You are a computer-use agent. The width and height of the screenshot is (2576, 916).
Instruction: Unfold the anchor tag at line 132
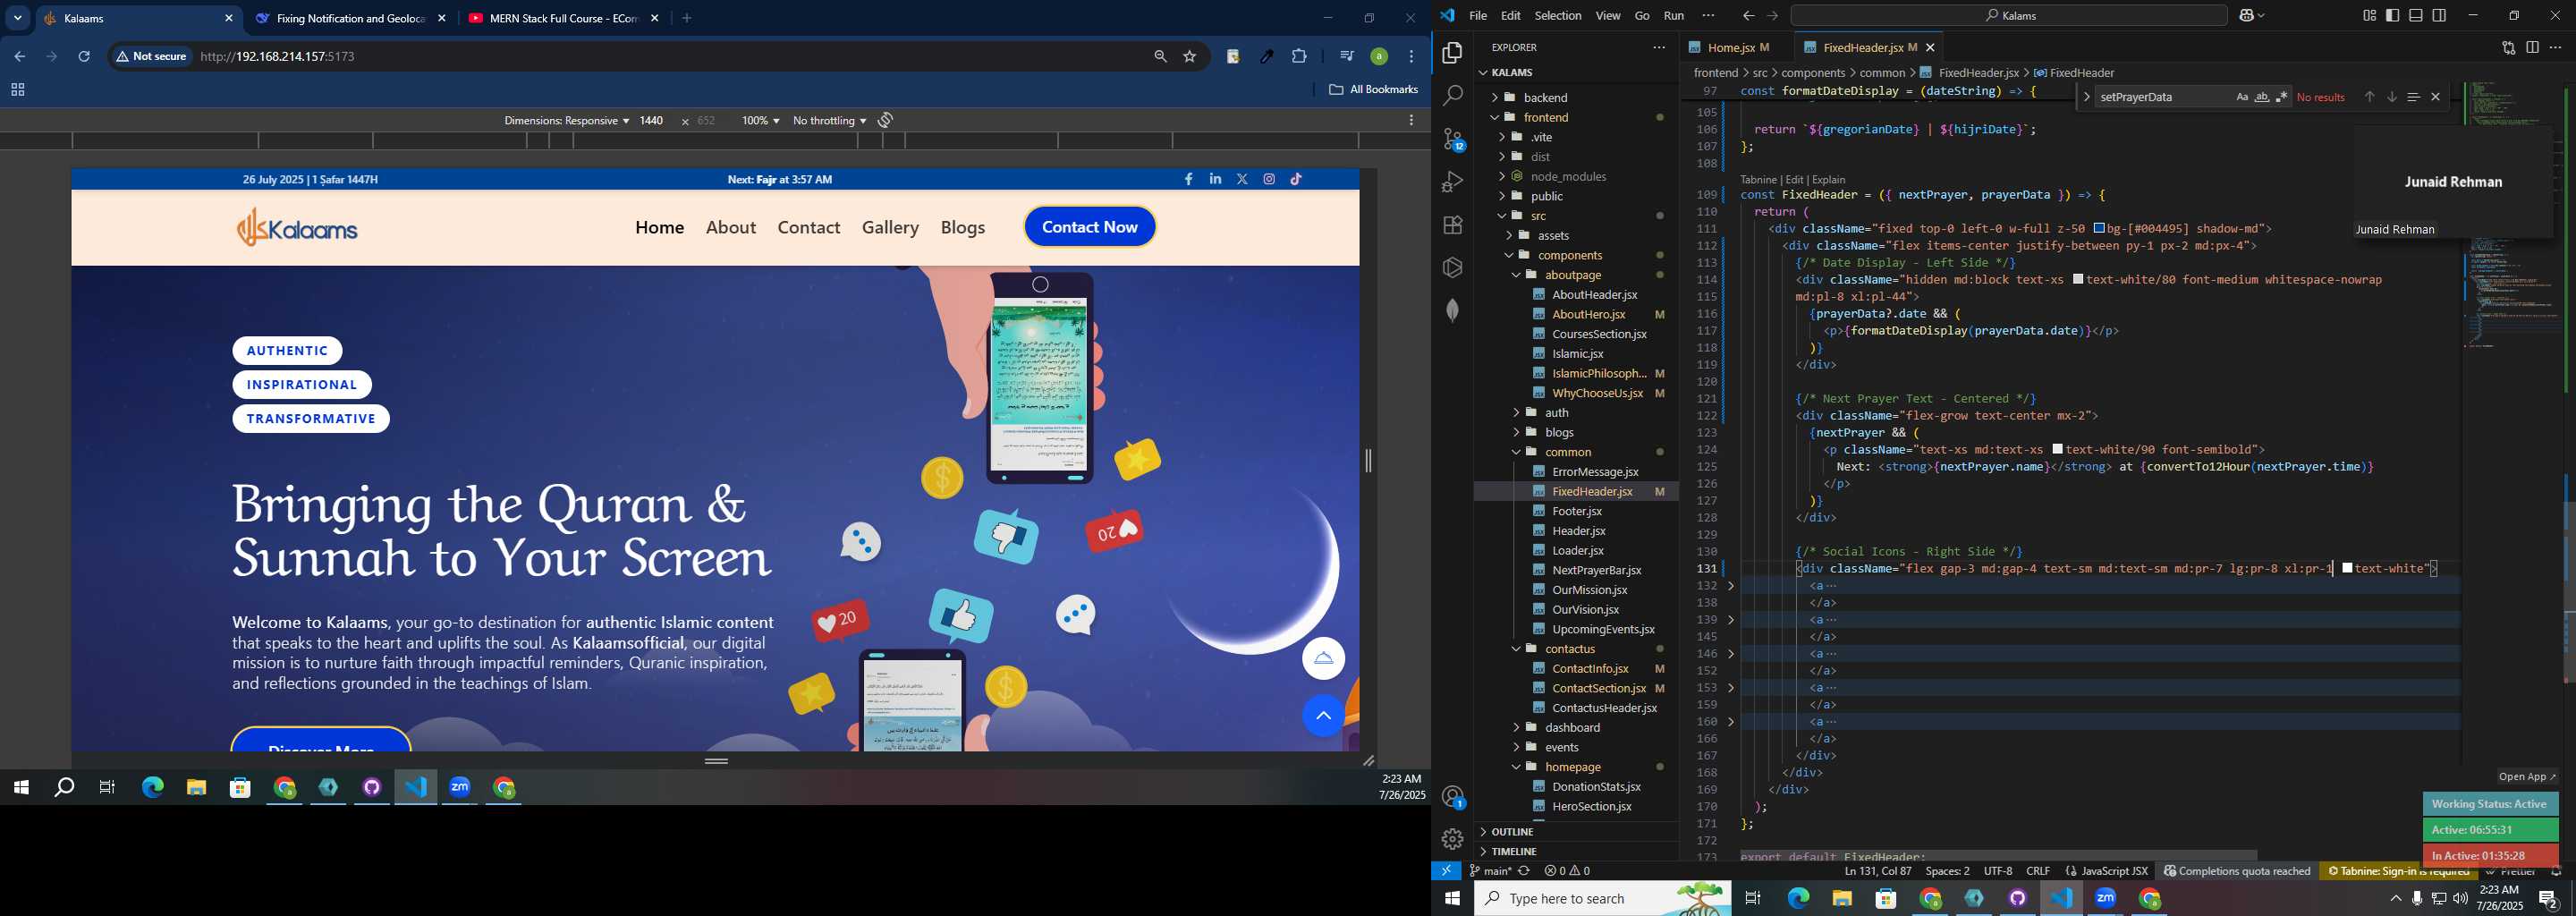(1731, 586)
